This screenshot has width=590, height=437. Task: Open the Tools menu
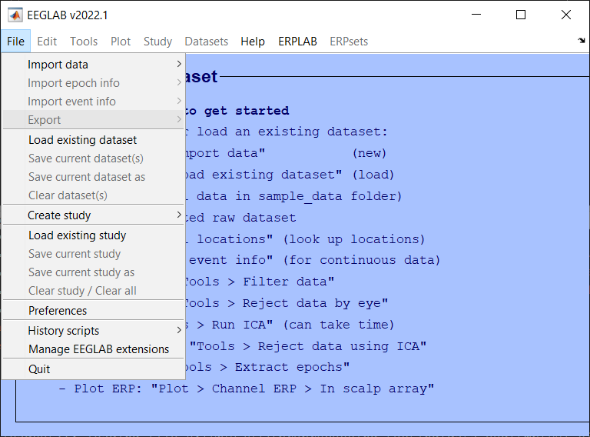pyautogui.click(x=84, y=42)
